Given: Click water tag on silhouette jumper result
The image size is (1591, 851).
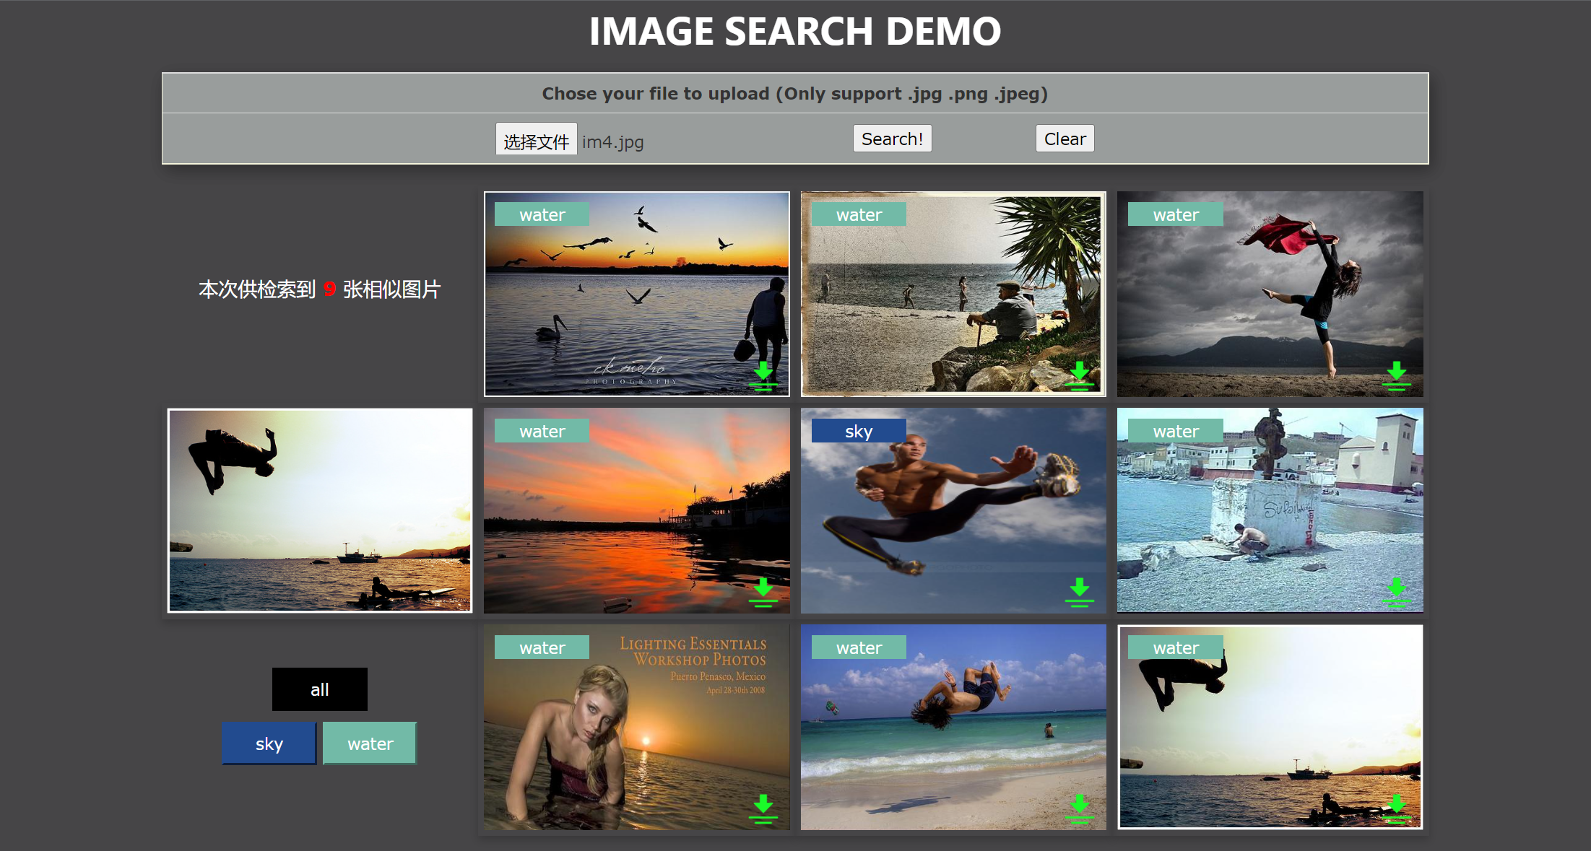Looking at the screenshot, I should 1176,647.
